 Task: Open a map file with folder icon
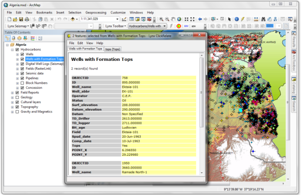tap(15, 19)
